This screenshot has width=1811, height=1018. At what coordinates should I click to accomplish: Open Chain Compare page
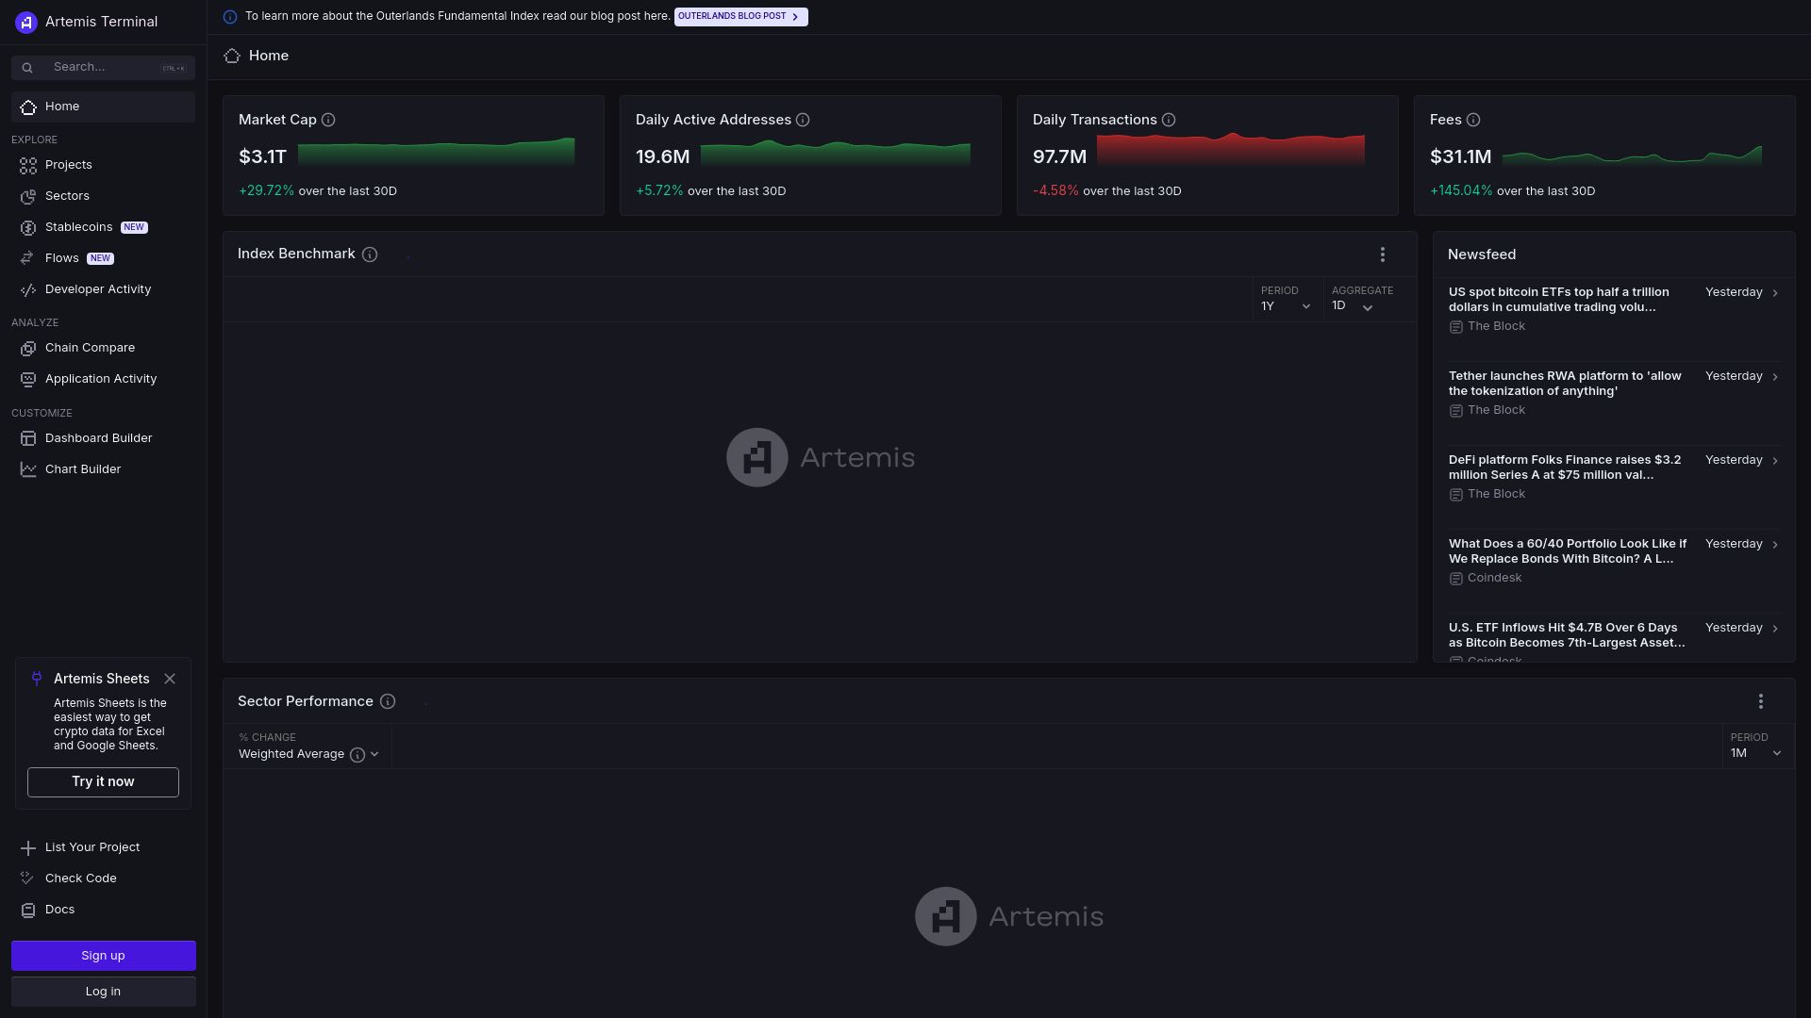103,348
